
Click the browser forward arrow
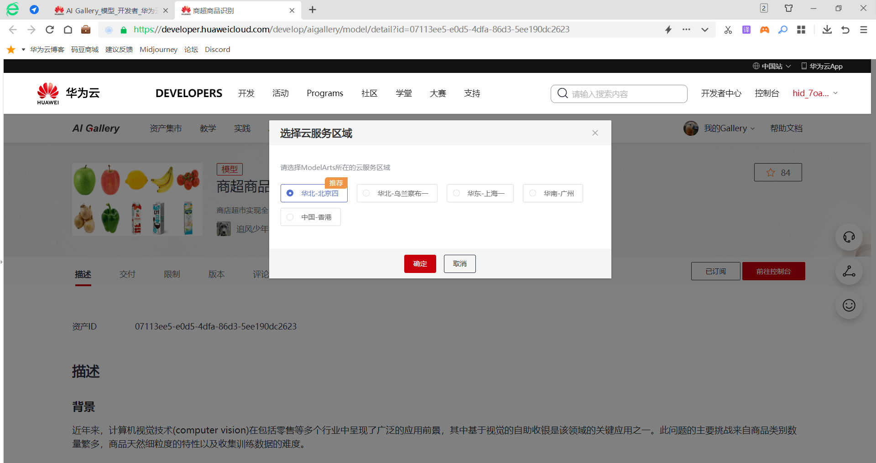(x=31, y=30)
